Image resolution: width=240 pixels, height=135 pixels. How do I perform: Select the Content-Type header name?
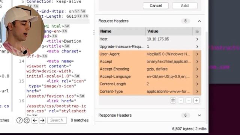[111, 91]
